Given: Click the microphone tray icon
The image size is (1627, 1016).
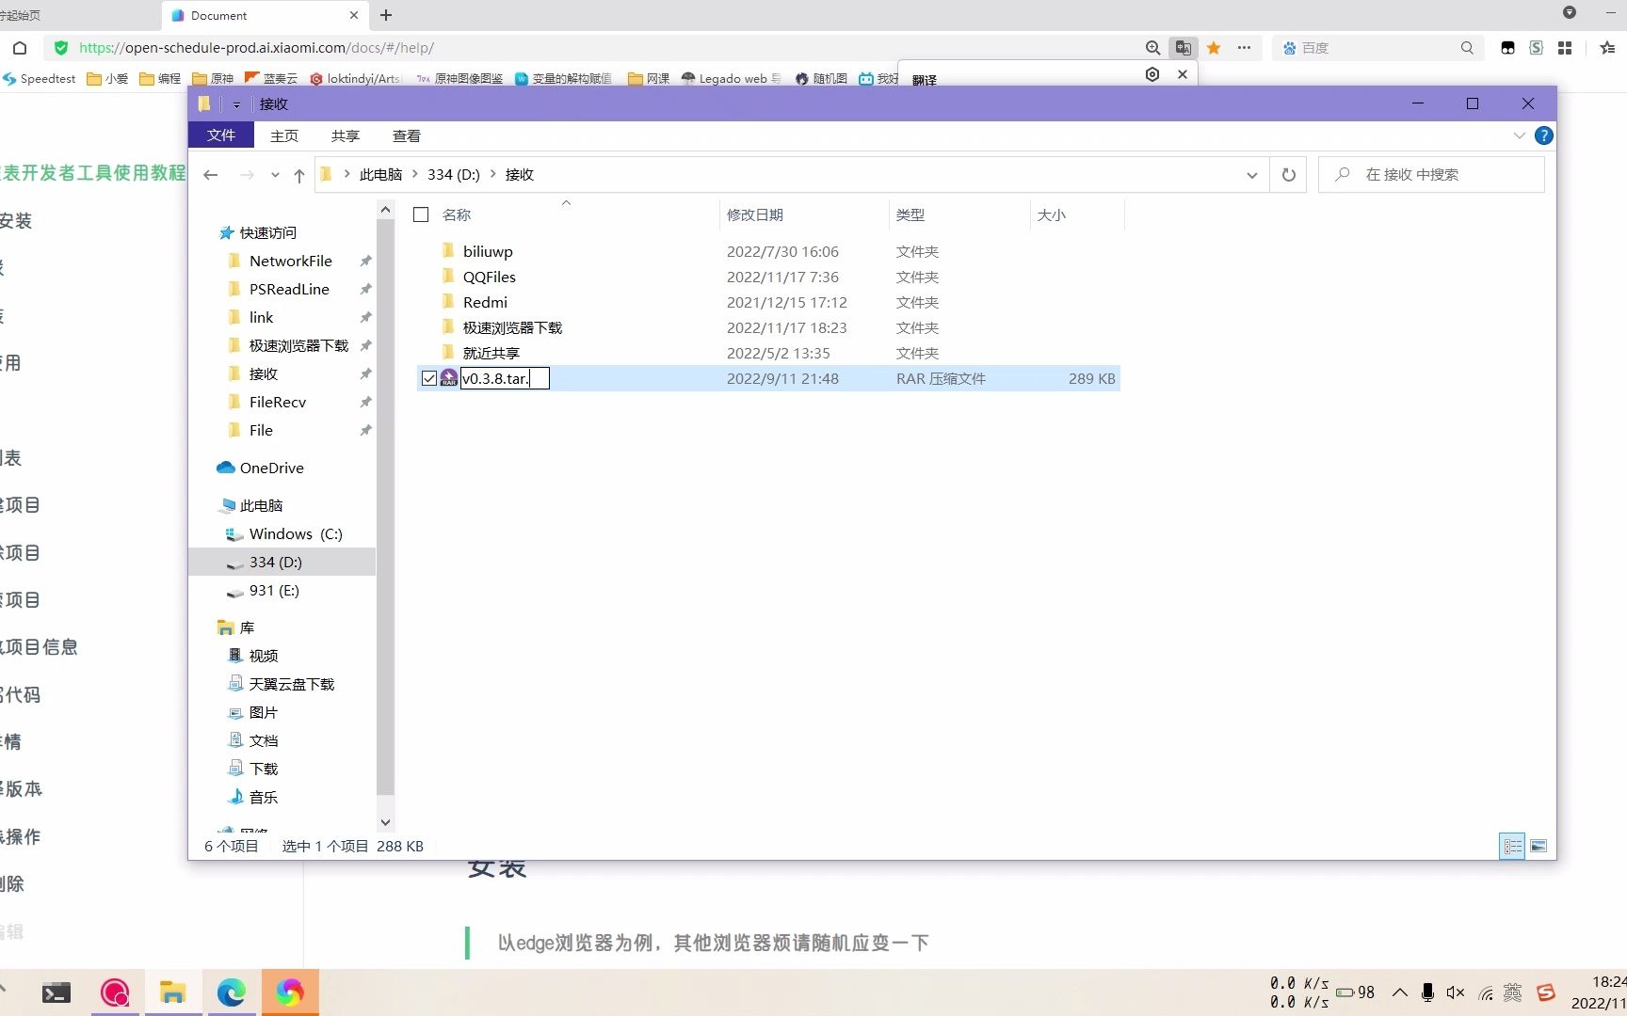Looking at the screenshot, I should point(1427,992).
